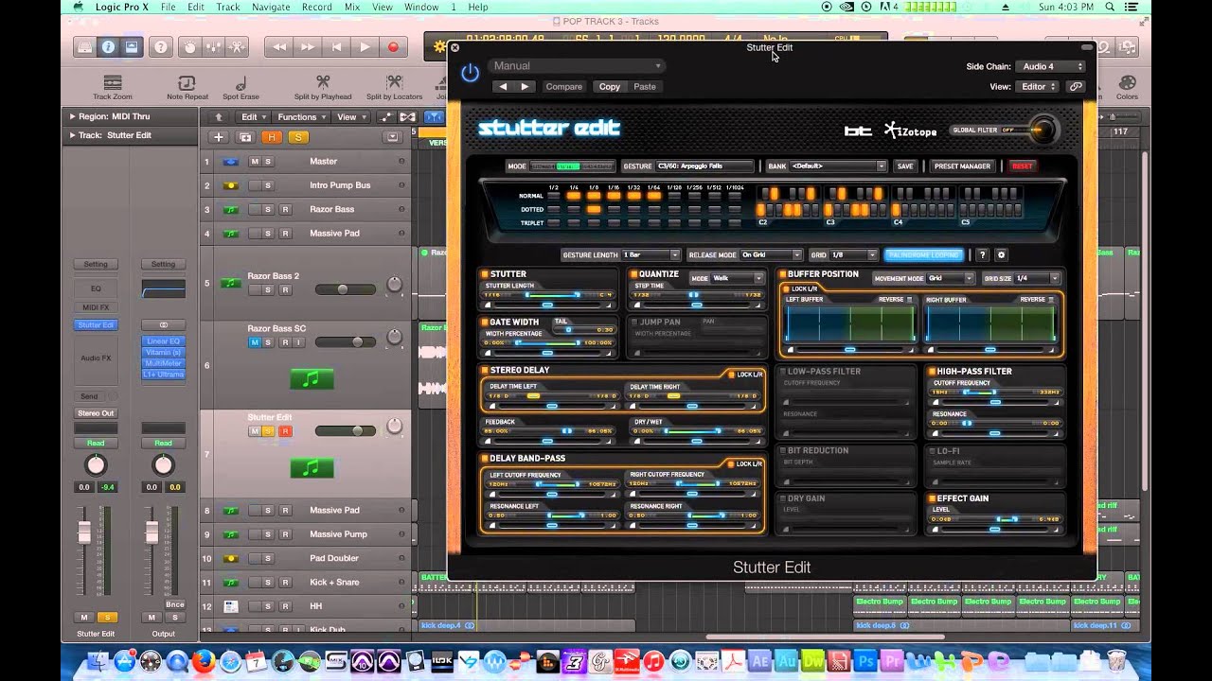Image resolution: width=1212 pixels, height=681 pixels.
Task: Click the plugin Copy button
Action: coord(610,86)
